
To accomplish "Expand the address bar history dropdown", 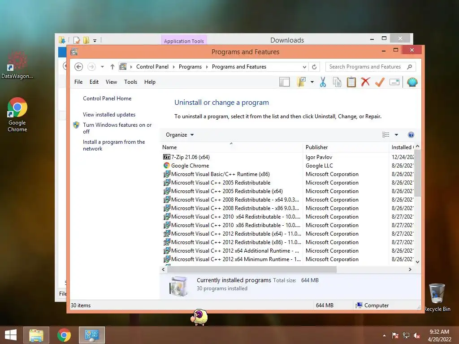I will tap(304, 67).
